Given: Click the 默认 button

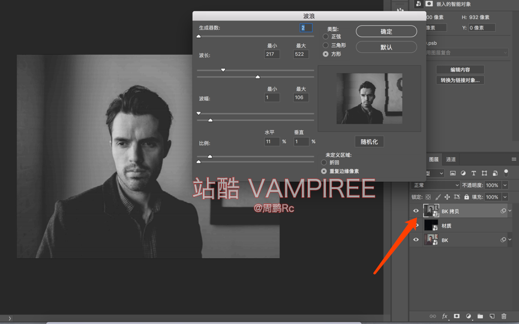Looking at the screenshot, I should (386, 47).
